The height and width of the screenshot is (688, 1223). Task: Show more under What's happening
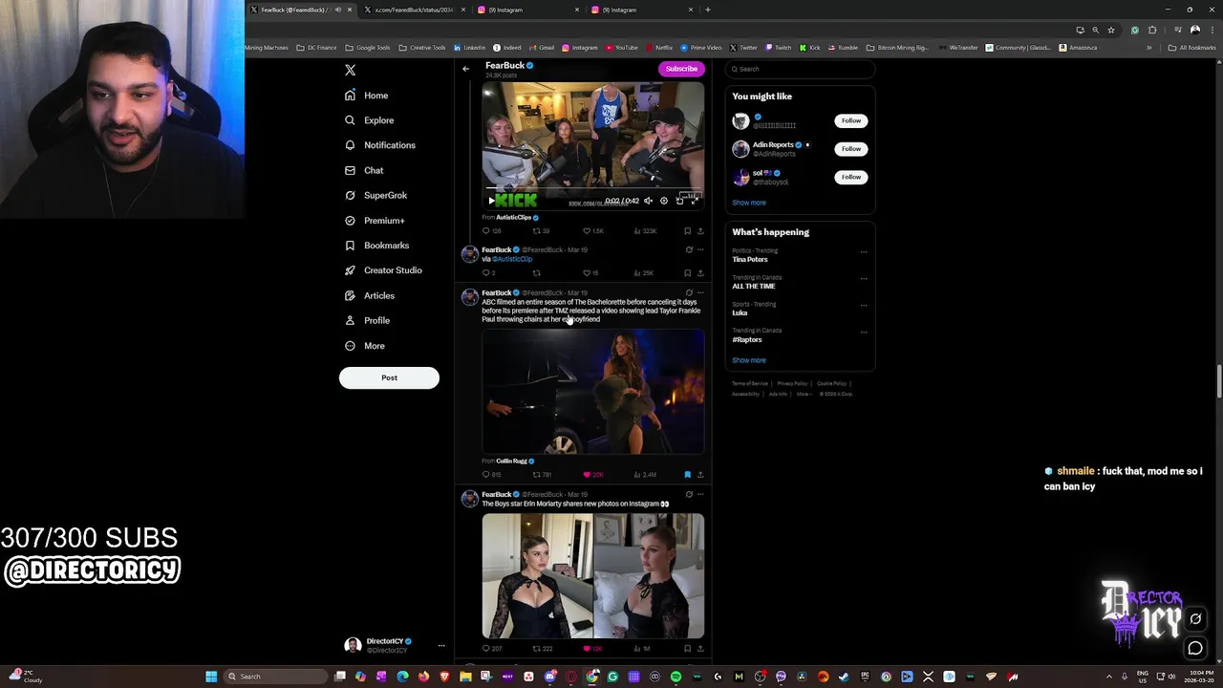click(749, 360)
